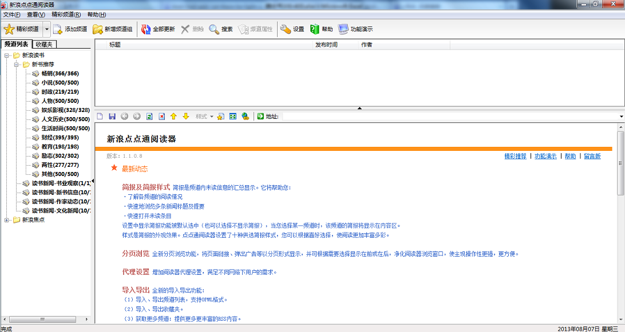The width and height of the screenshot is (625, 332).
Task: Select the 两性(277/277) channel
Action: click(x=60, y=165)
